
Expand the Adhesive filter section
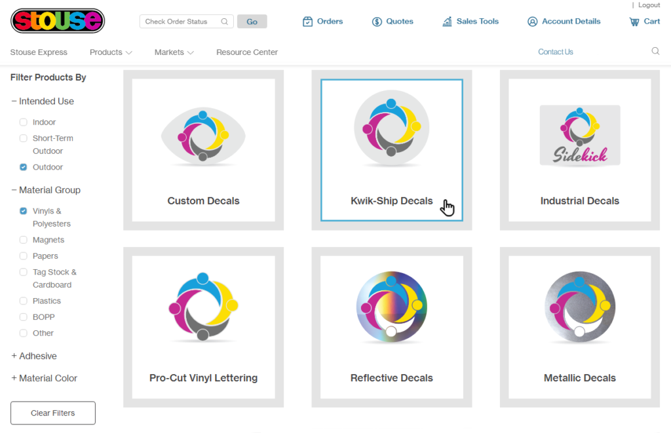[x=34, y=356]
